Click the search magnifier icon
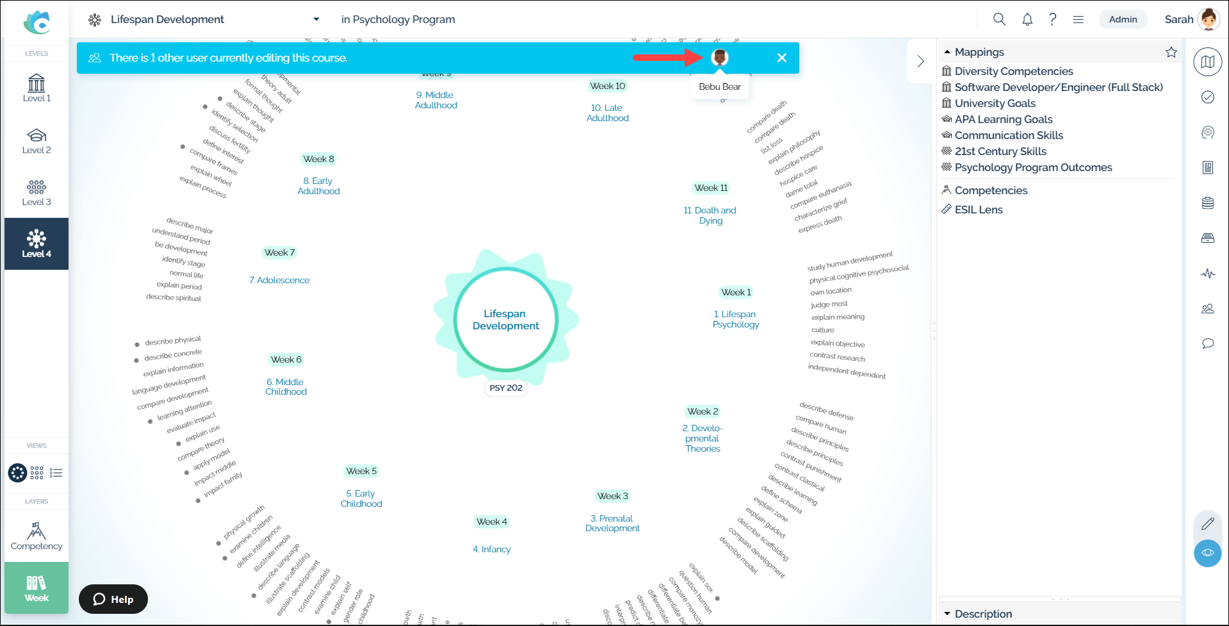Viewport: 1229px width, 626px height. point(999,19)
